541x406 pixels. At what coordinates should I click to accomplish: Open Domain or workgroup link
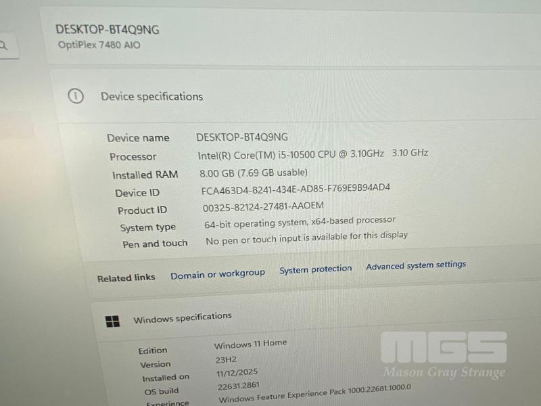[x=218, y=274]
